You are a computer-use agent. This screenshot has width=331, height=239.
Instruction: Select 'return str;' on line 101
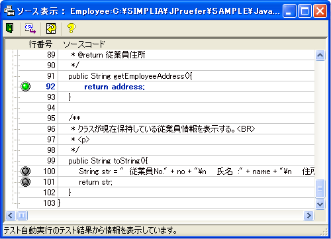(x=96, y=182)
